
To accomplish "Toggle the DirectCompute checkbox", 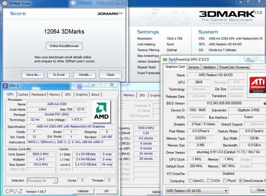I will coord(241,180).
